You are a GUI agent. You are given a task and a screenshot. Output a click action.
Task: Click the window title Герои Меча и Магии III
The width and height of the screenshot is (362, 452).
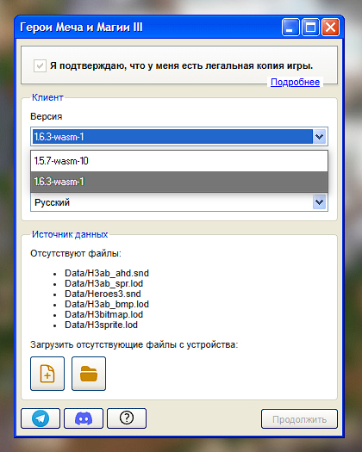pyautogui.click(x=81, y=28)
